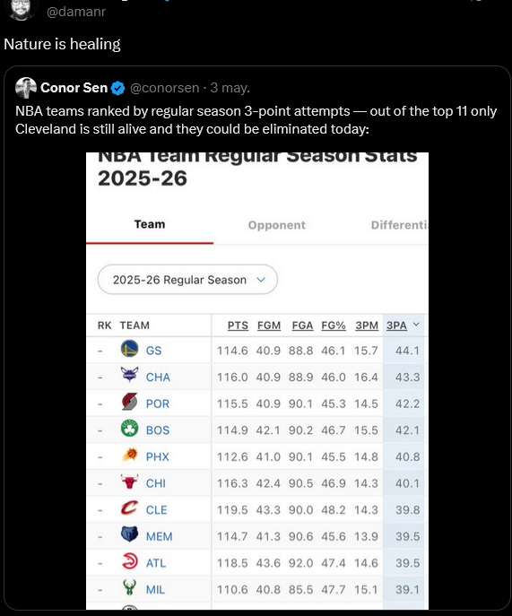Click the Atlanta Hawks logo
The height and width of the screenshot is (616, 512).
pos(129,561)
